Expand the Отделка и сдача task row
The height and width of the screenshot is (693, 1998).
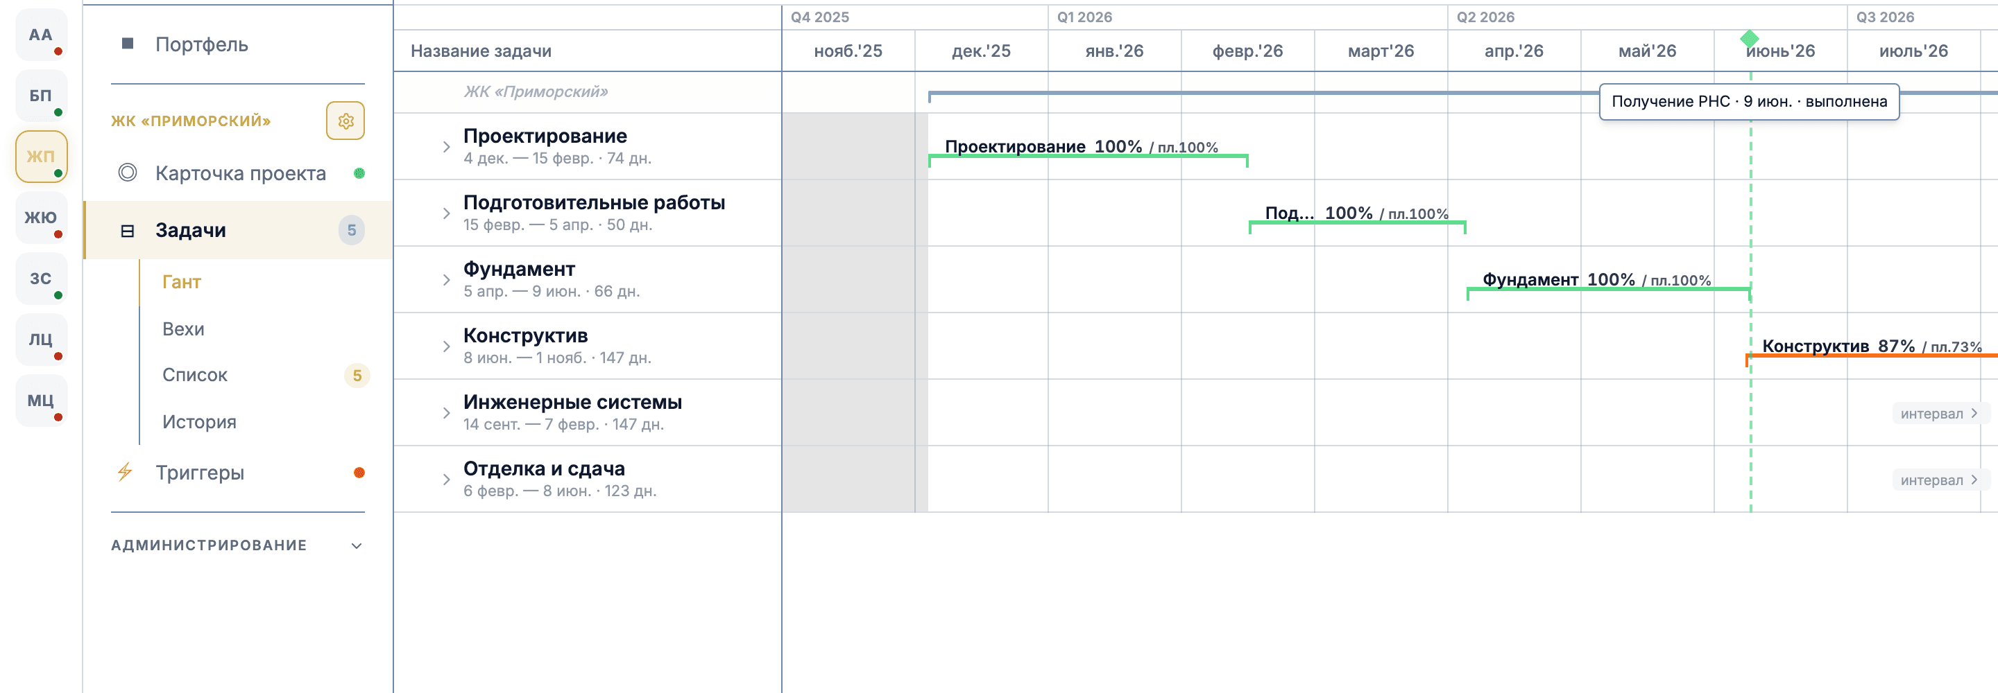click(x=446, y=480)
